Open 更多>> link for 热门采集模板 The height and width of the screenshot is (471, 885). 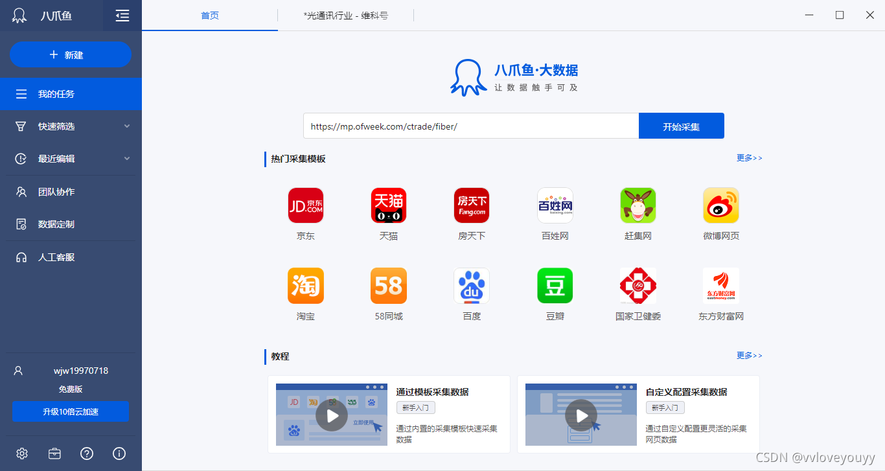pyautogui.click(x=750, y=158)
